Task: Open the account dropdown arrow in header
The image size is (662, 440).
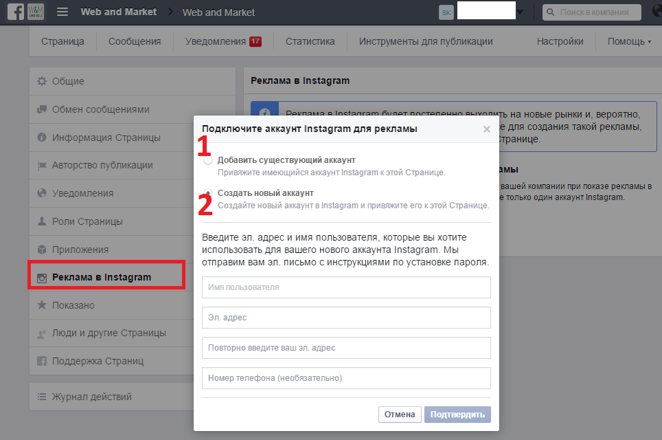Action: (x=521, y=12)
